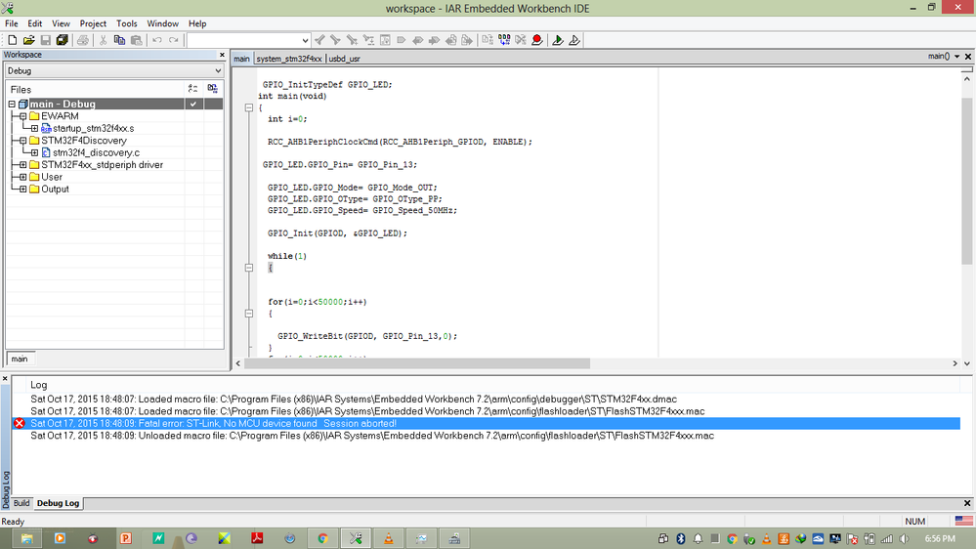Click the Go To line icon
This screenshot has height=549, width=976.
(x=385, y=40)
